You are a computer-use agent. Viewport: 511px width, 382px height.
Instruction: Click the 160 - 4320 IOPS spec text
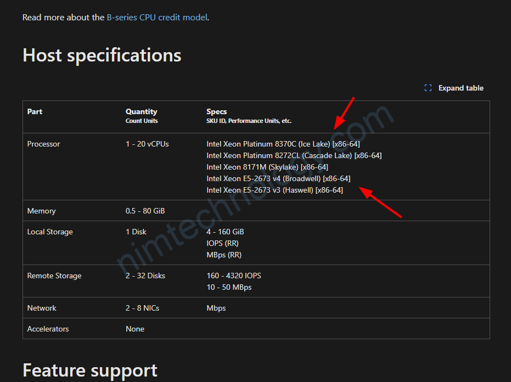233,276
